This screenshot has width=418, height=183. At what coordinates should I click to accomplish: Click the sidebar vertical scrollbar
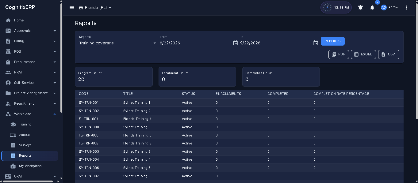tap(61, 58)
